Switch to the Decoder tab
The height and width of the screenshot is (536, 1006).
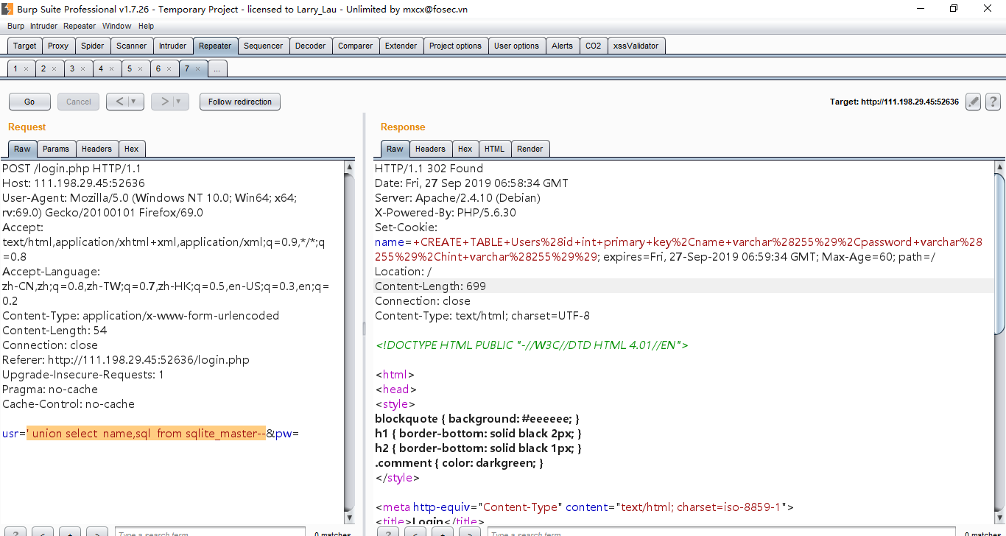310,46
